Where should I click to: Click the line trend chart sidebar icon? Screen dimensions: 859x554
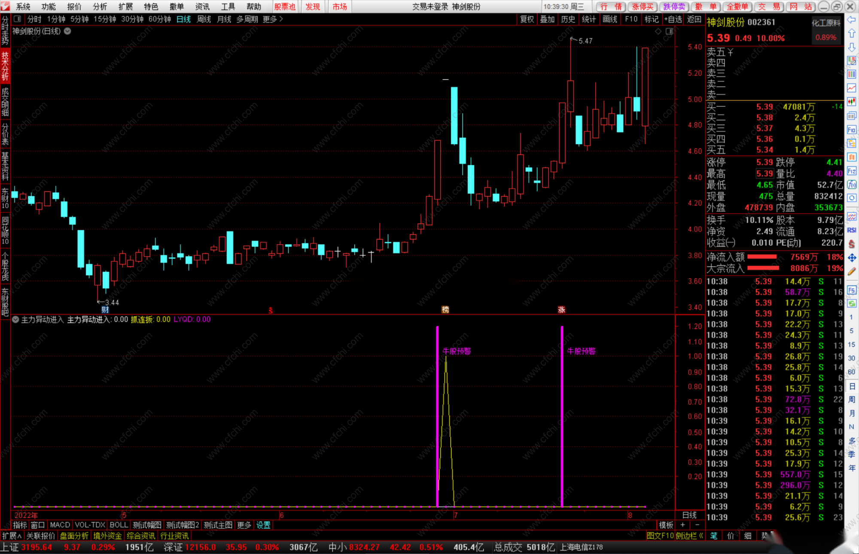click(x=852, y=88)
